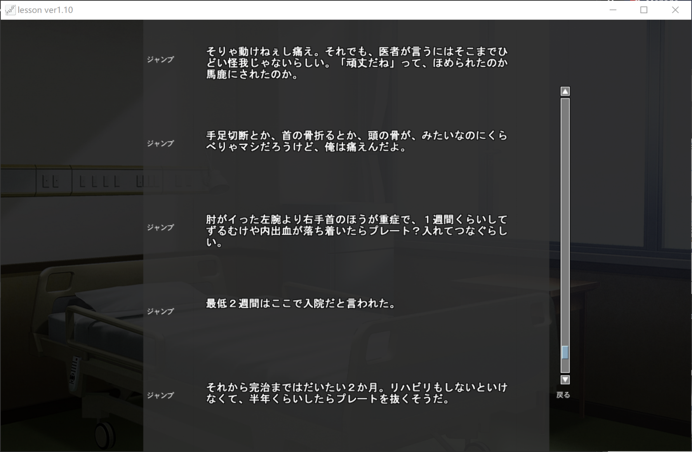692x452 pixels.
Task: Click 戻る to return from the backlog
Action: (563, 395)
